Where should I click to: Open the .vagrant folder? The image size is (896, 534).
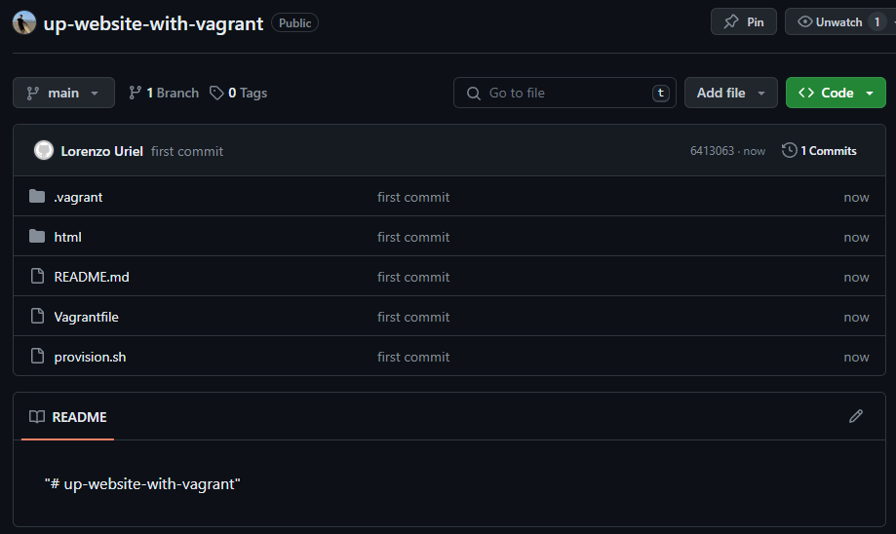(78, 197)
